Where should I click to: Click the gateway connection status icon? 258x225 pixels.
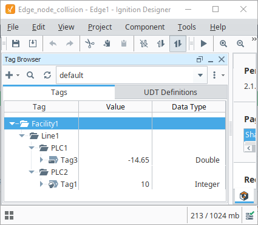pyautogui.click(x=250, y=216)
